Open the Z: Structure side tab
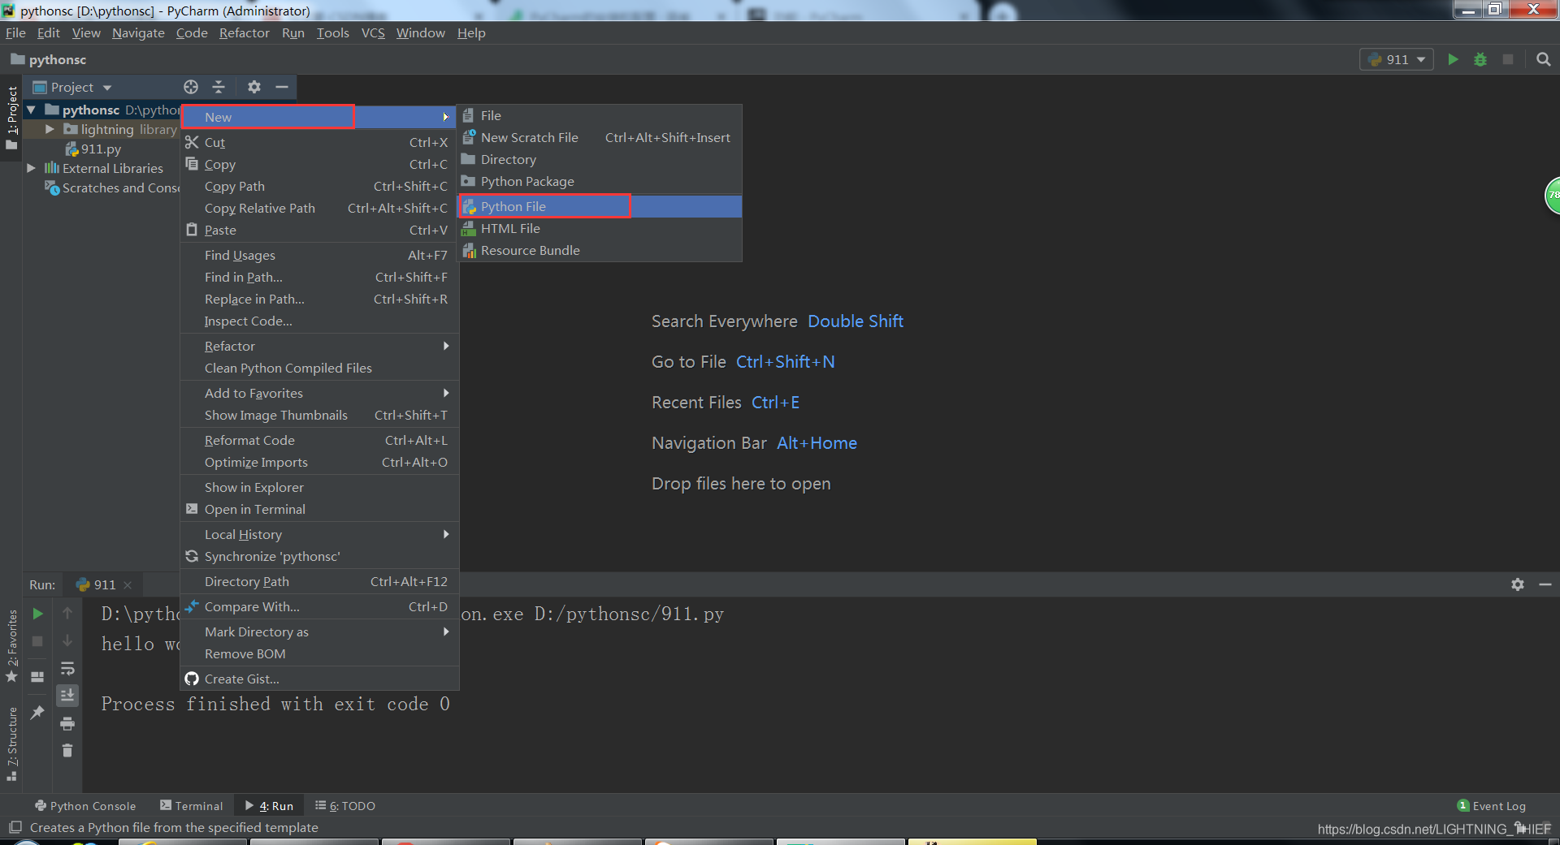 [x=11, y=744]
